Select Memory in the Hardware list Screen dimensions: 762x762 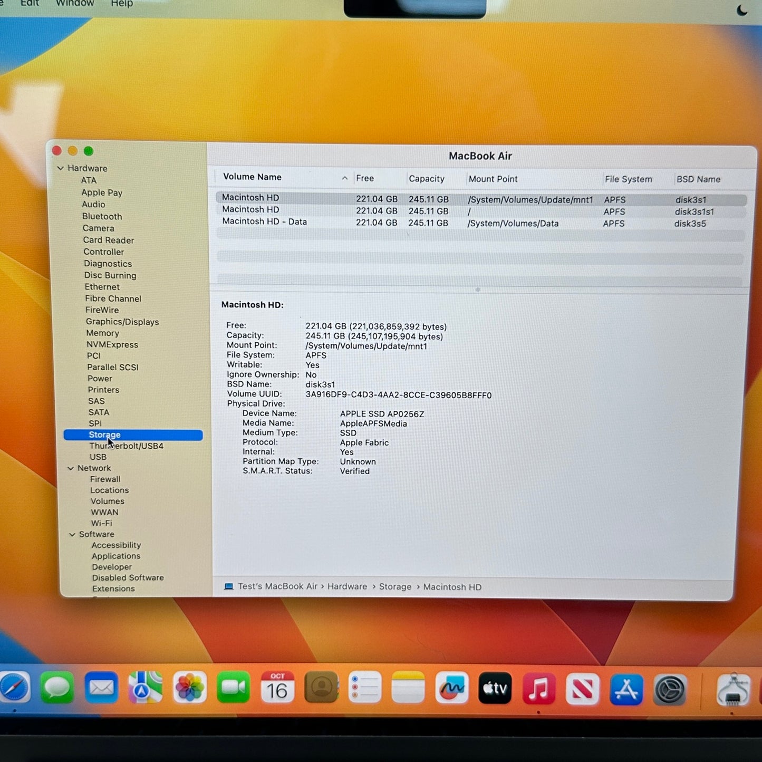(x=103, y=333)
